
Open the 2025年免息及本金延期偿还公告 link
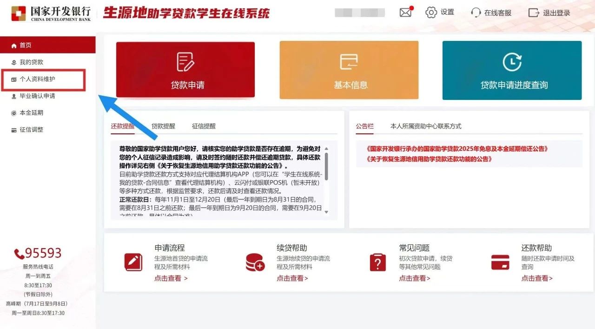[x=457, y=149]
